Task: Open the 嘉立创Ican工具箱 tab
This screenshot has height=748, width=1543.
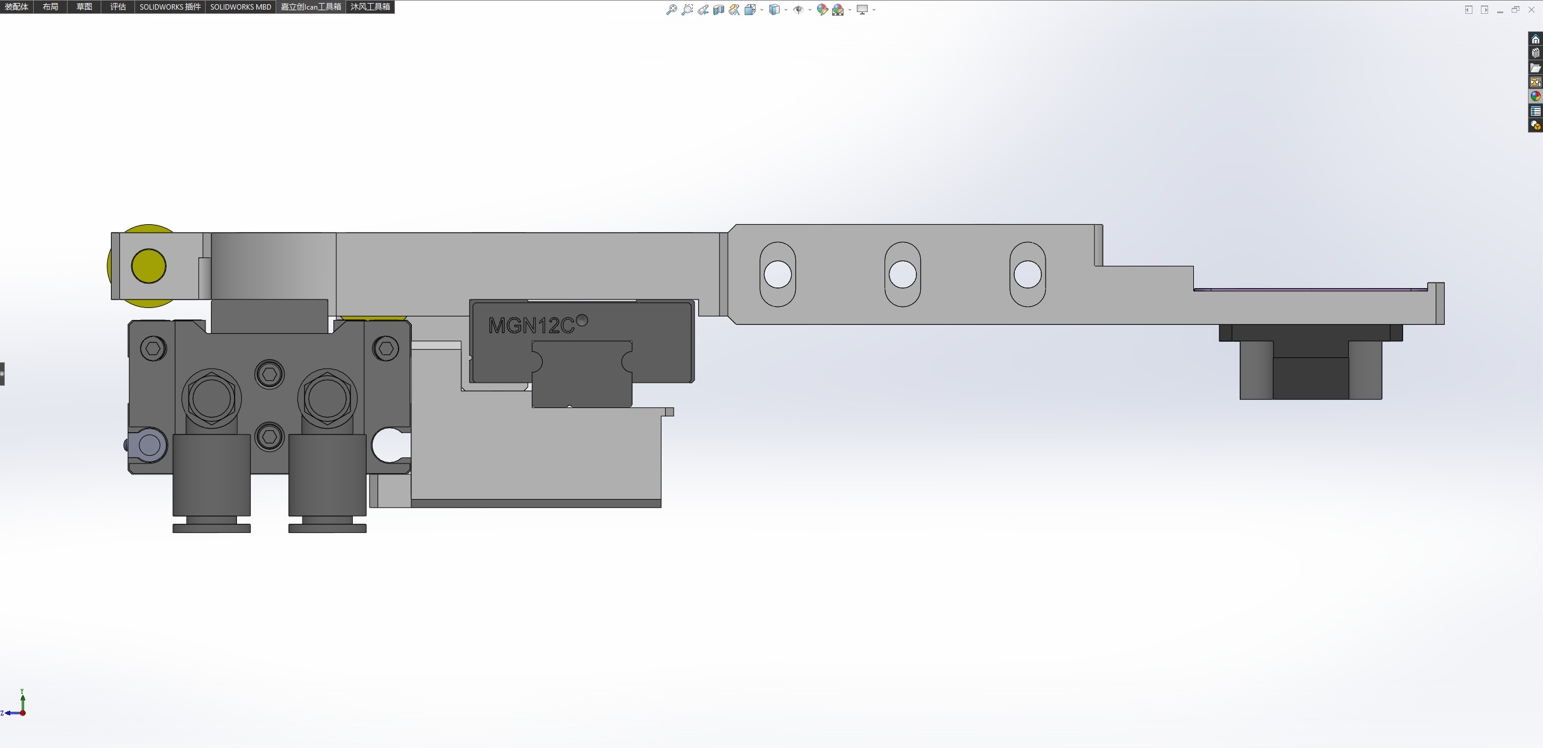Action: (x=311, y=7)
